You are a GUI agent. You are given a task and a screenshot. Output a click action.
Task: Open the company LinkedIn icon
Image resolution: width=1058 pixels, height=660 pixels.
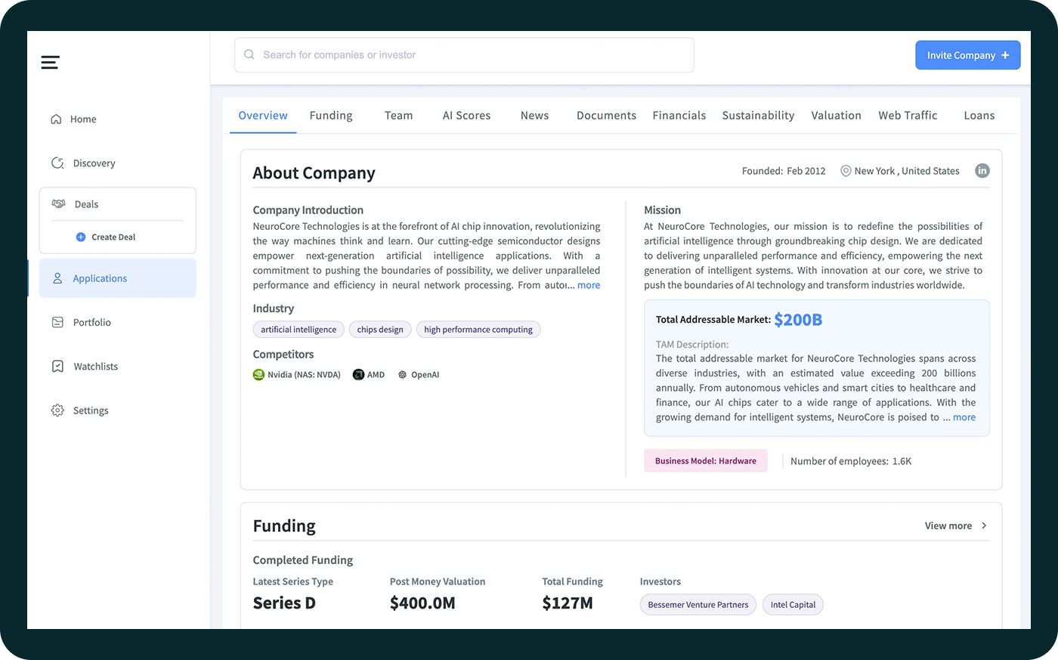click(x=982, y=170)
